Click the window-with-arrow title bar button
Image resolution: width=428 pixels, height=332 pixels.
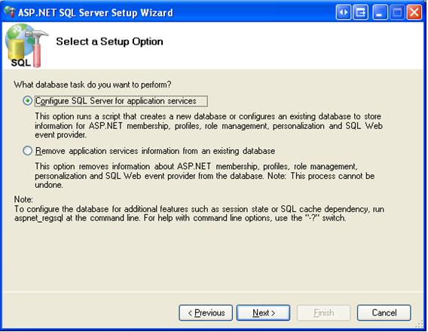pos(361,13)
